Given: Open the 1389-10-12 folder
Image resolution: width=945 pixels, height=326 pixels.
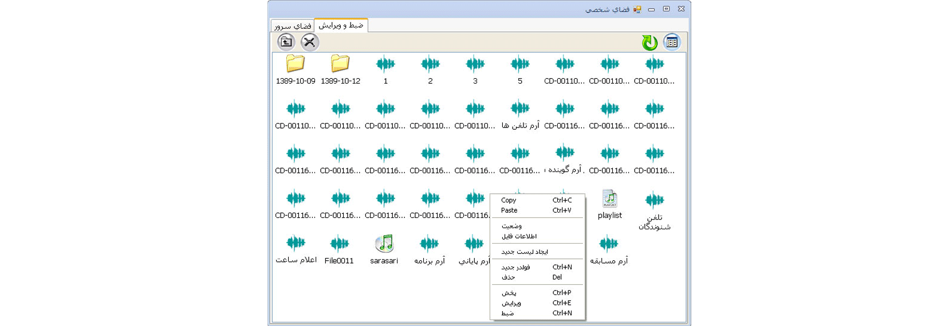Looking at the screenshot, I should click(340, 65).
